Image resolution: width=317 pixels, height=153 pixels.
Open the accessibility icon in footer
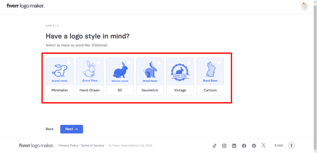tap(291, 145)
